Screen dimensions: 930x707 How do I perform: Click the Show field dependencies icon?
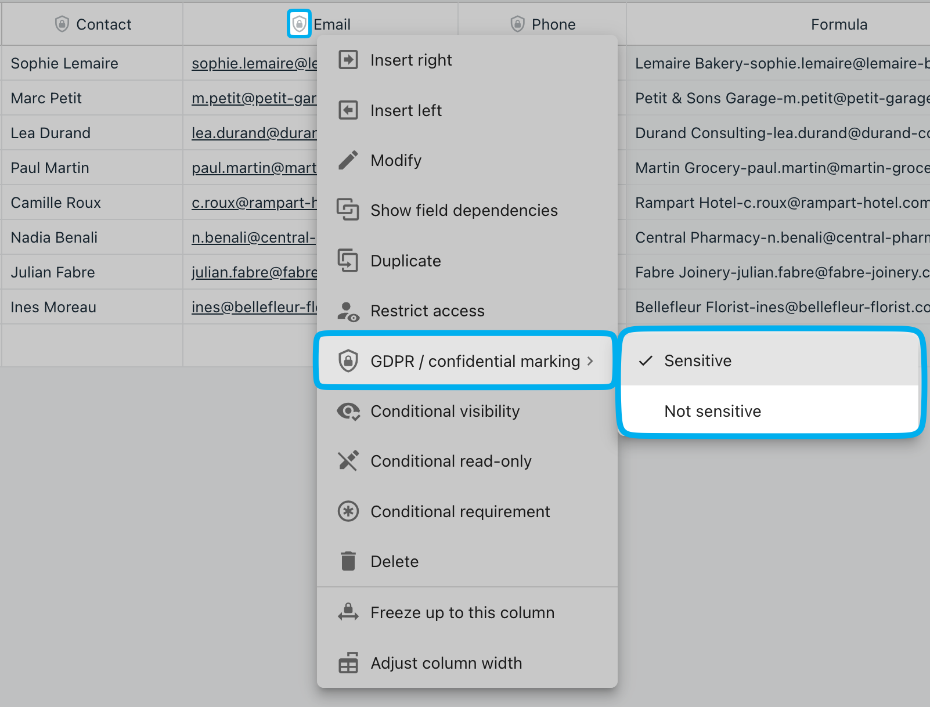pos(348,210)
